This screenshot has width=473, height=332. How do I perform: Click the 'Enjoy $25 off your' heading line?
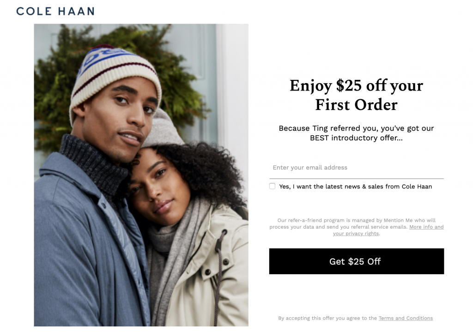click(x=356, y=85)
